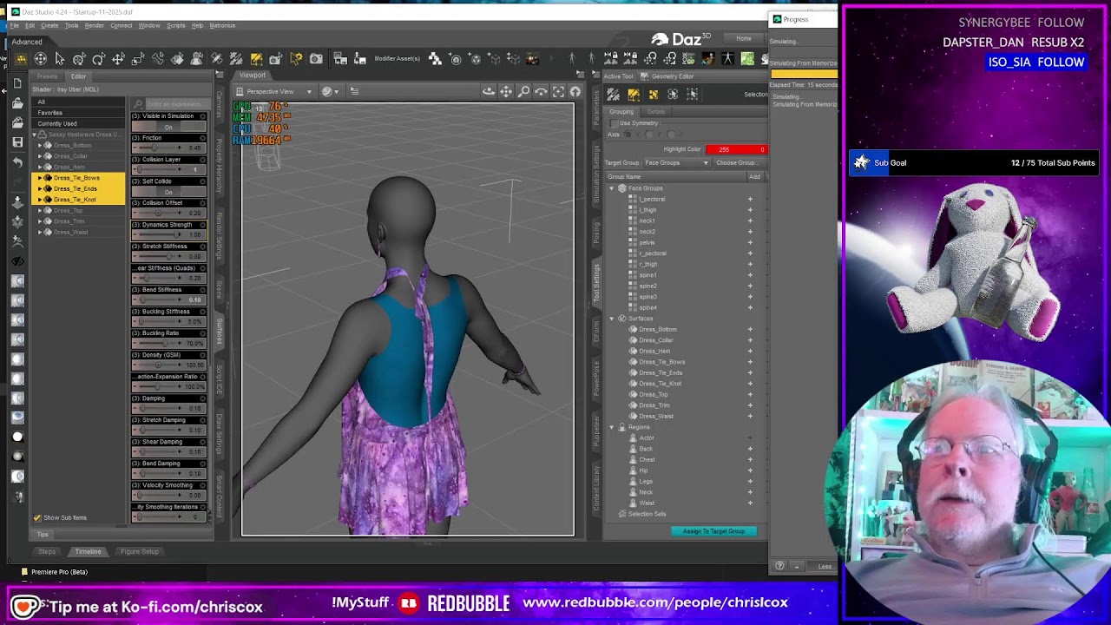This screenshot has width=1111, height=625.
Task: Open the Scripts menu
Action: pos(175,25)
